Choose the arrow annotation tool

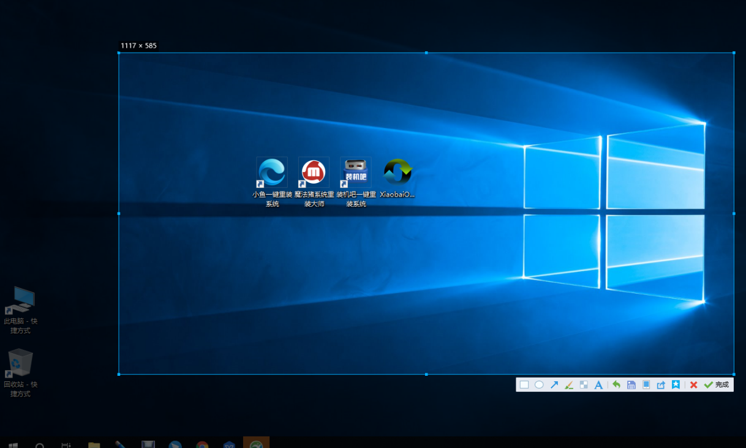pyautogui.click(x=554, y=385)
